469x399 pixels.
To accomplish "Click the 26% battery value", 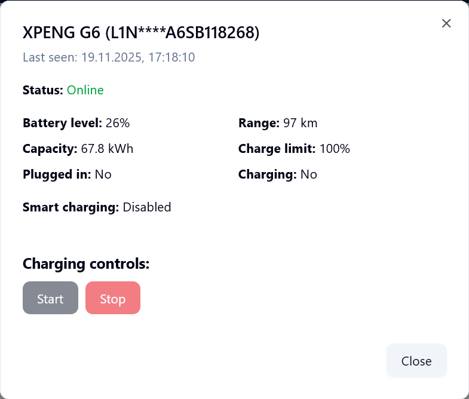I will [x=118, y=124].
